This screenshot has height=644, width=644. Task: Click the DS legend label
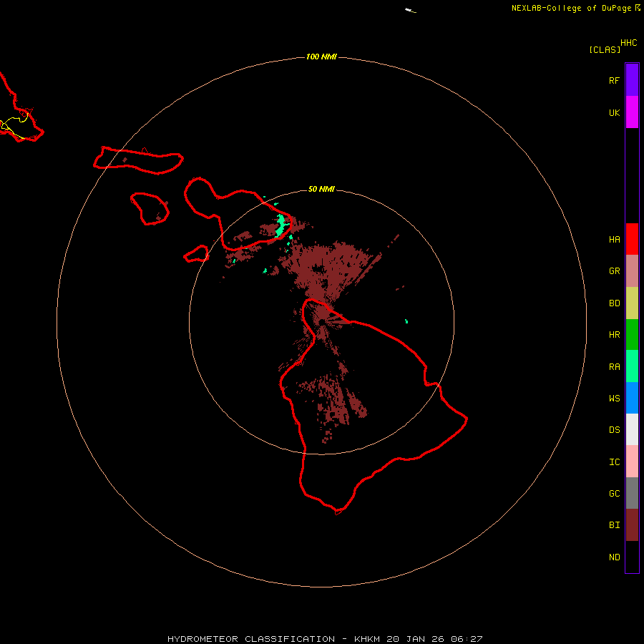[x=614, y=429]
